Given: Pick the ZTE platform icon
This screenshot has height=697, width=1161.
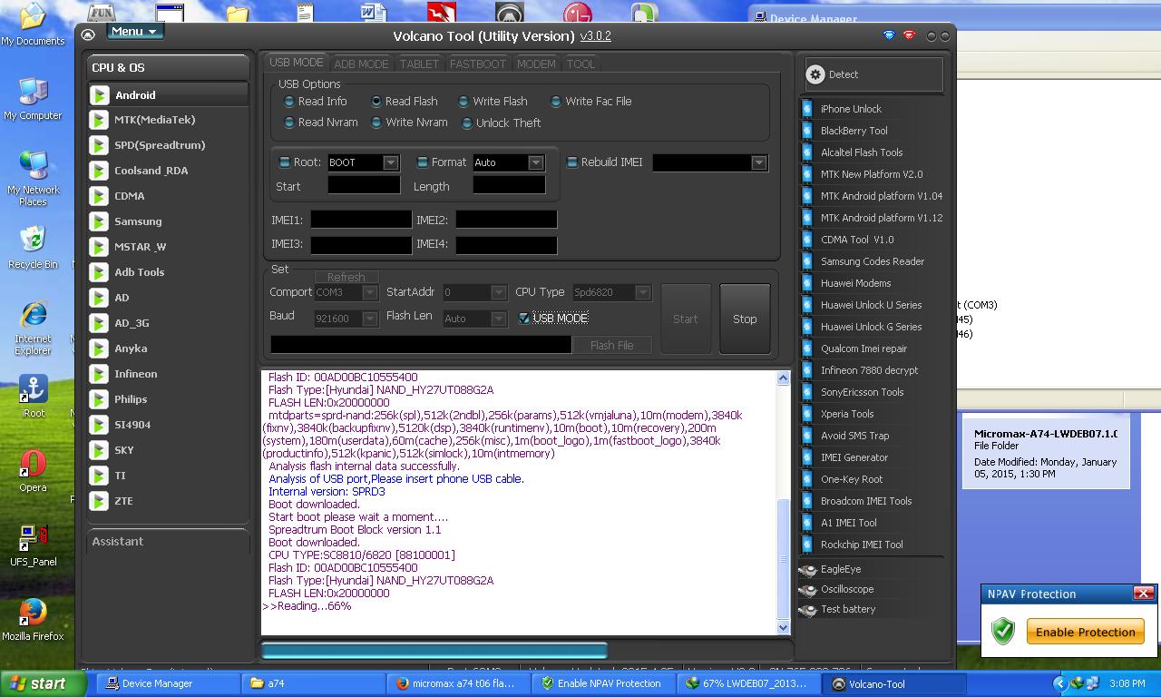Looking at the screenshot, I should 99,501.
